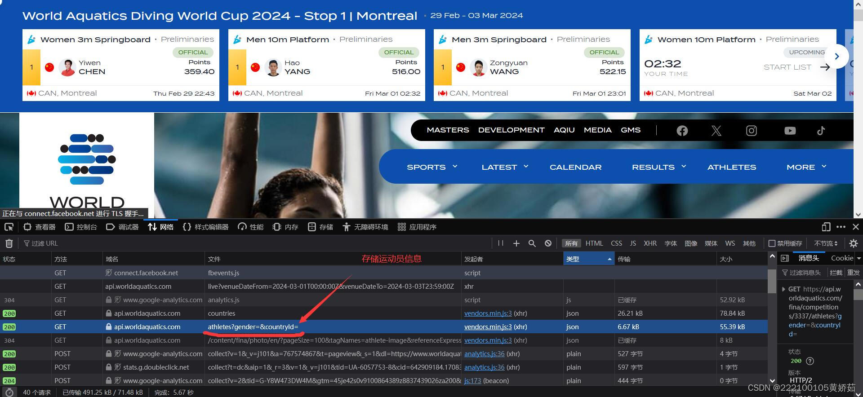Switch to 控制台 console tab
Viewport: 863px width, 397px height.
81,227
